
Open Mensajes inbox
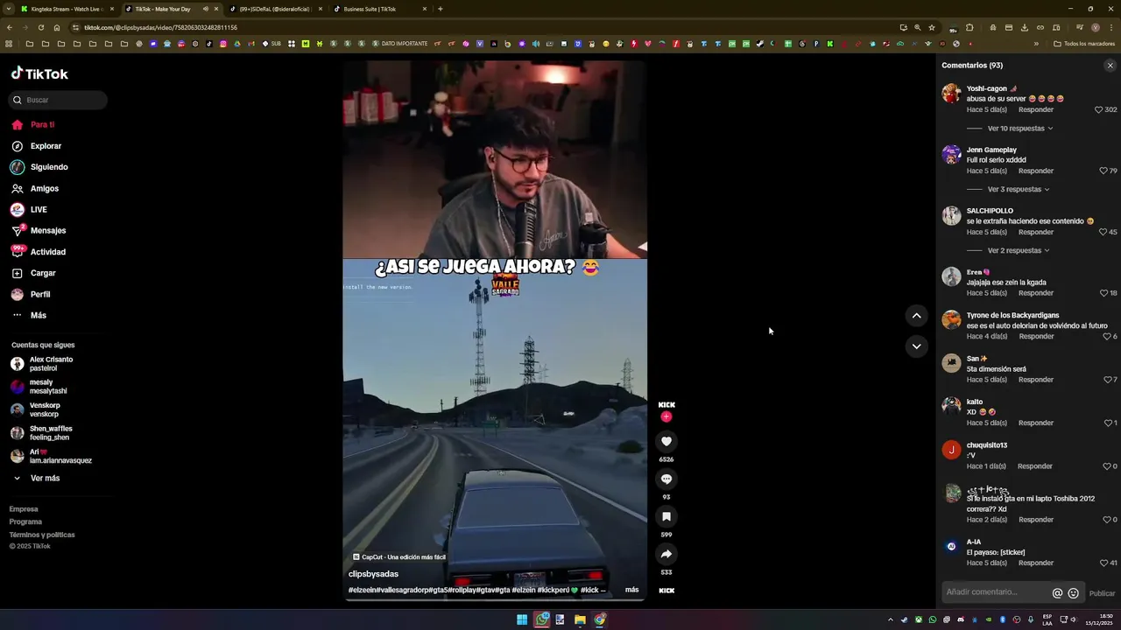point(39,230)
